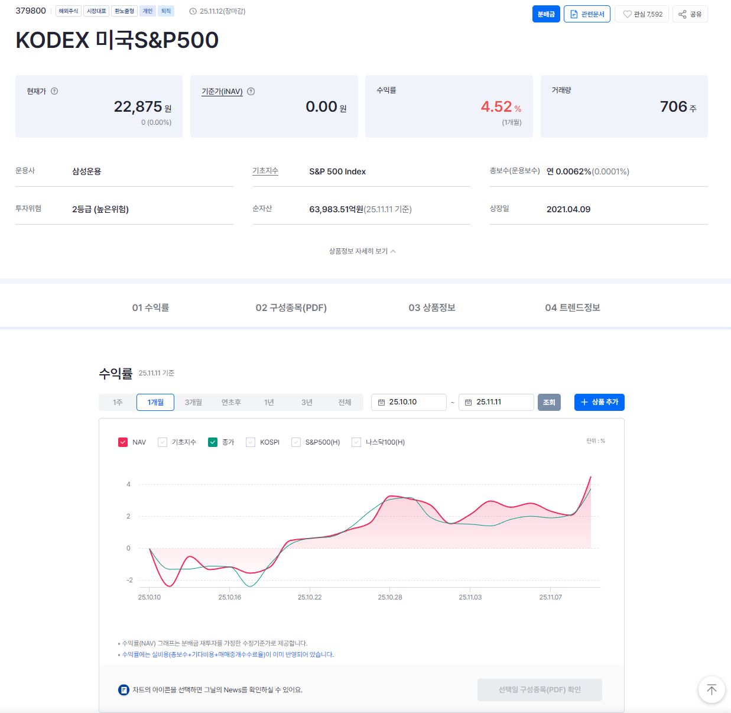Click the 퇴직 tag
This screenshot has height=713, width=731.
[x=166, y=11]
